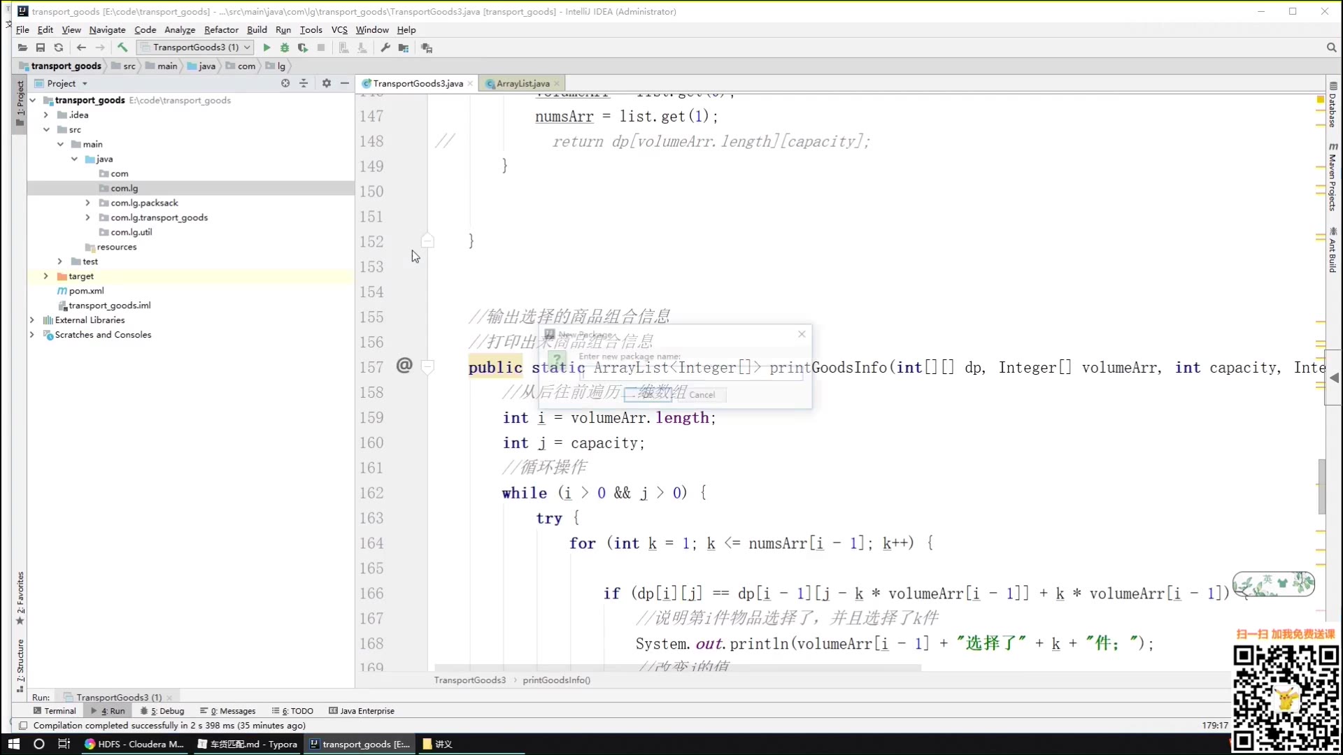Open the Refactor menu
The image size is (1343, 755).
coord(221,30)
